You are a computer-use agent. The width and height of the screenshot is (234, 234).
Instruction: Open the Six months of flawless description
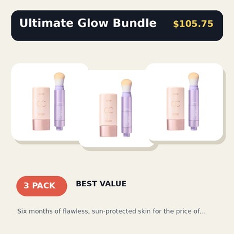(111, 211)
